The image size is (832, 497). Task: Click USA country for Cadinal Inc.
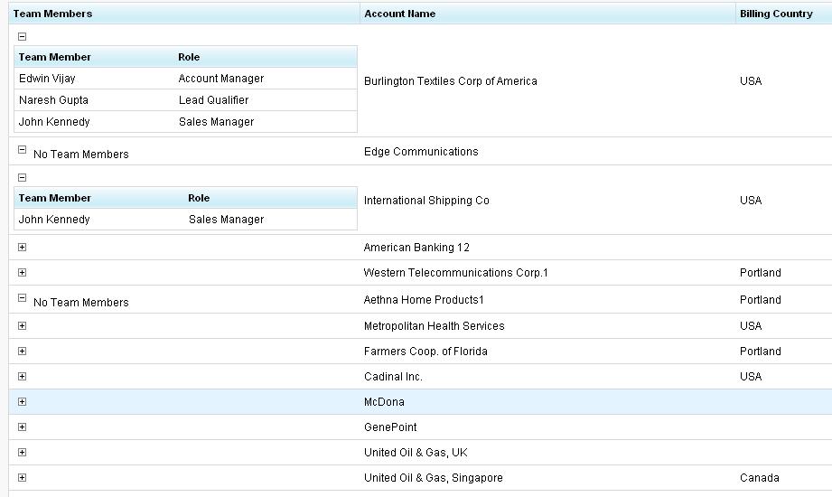coord(751,377)
